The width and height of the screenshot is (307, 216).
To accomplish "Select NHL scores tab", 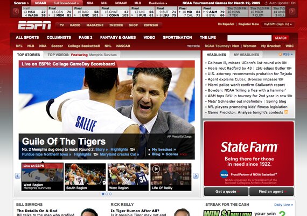I will coord(104,3).
